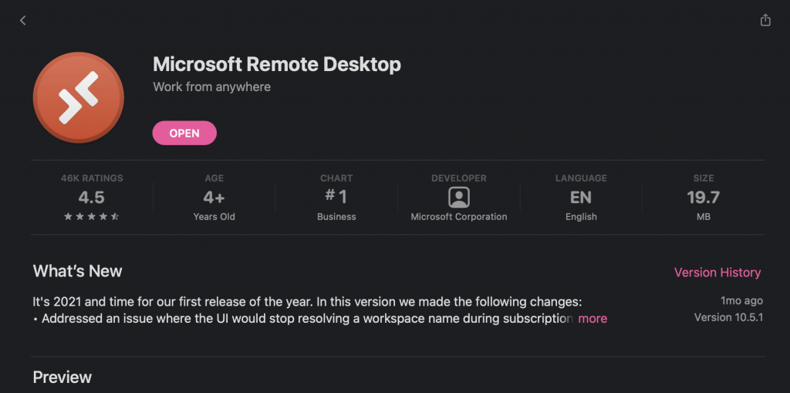The image size is (790, 393).
Task: Open the Microsoft Remote Desktop app
Action: pyautogui.click(x=184, y=133)
